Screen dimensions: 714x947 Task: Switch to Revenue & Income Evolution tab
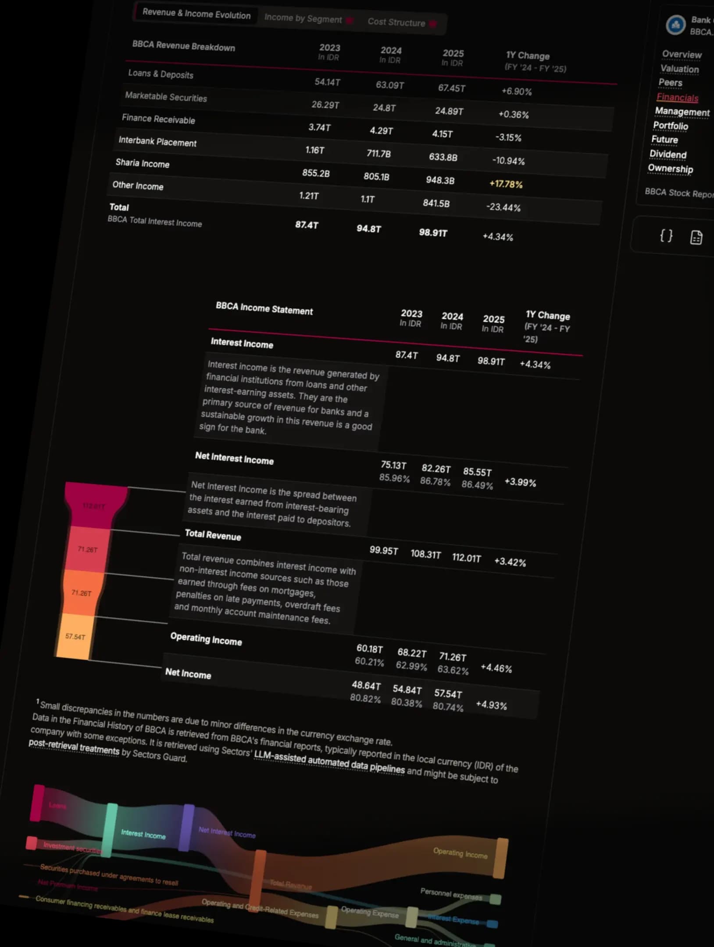pos(196,14)
